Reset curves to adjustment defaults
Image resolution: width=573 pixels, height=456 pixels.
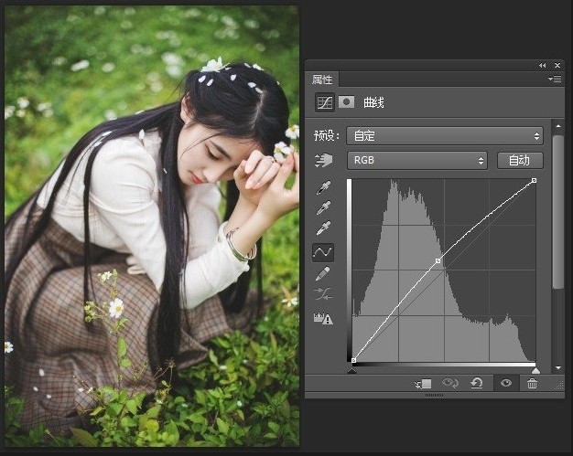(477, 383)
